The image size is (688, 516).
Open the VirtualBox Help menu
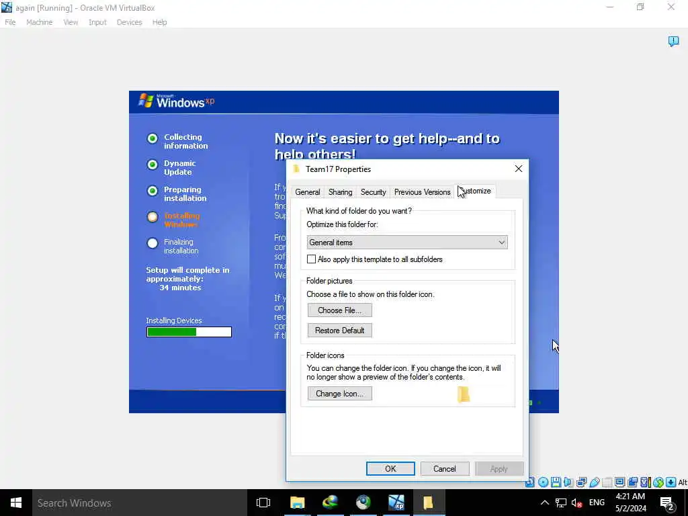pos(159,22)
